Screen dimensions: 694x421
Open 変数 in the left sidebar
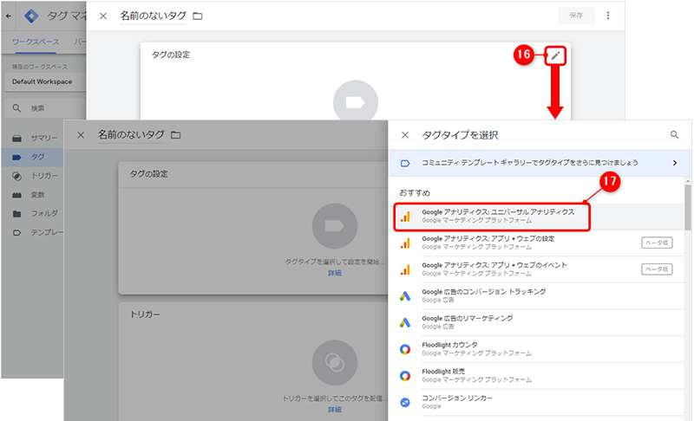[33, 195]
